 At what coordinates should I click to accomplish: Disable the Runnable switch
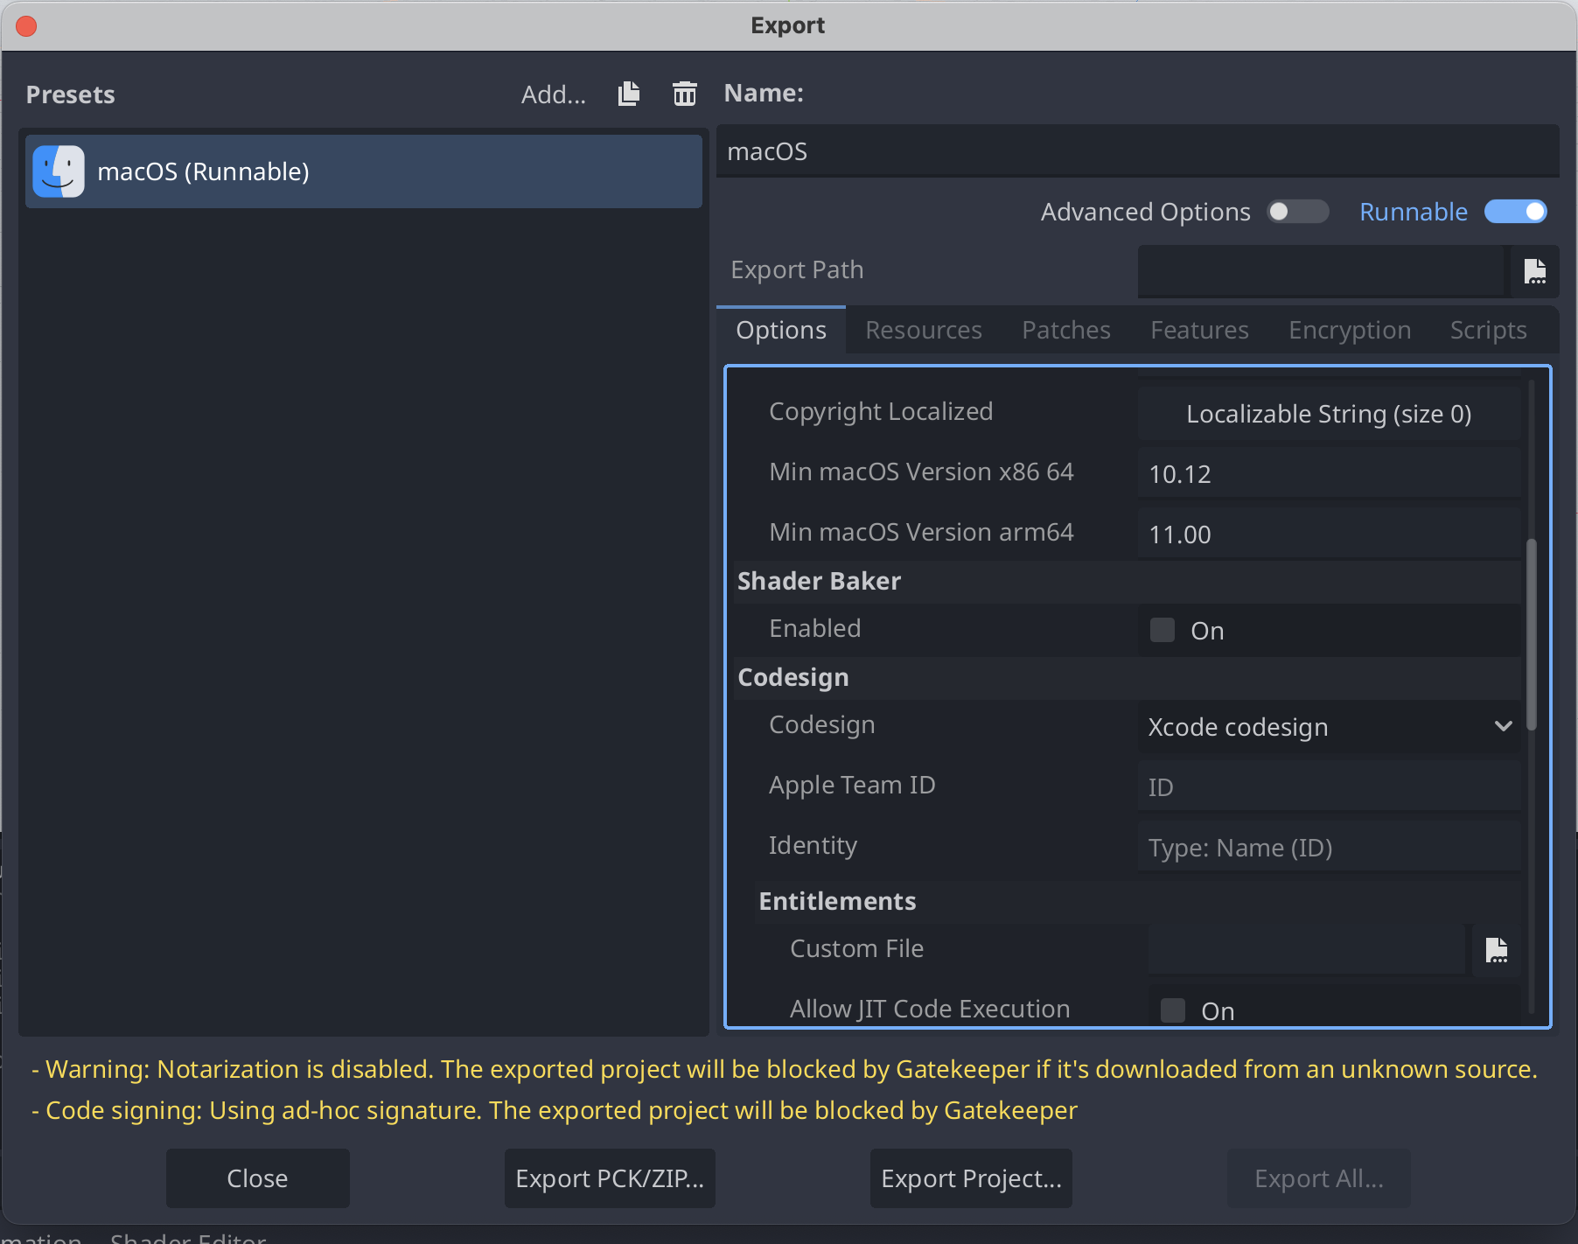click(x=1515, y=212)
